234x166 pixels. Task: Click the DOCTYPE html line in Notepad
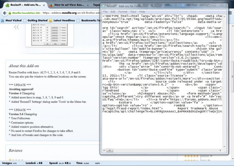coord(162,16)
